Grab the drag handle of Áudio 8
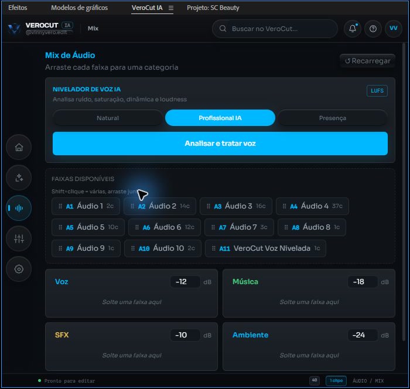Viewport: 410px width, 389px height. click(x=286, y=227)
